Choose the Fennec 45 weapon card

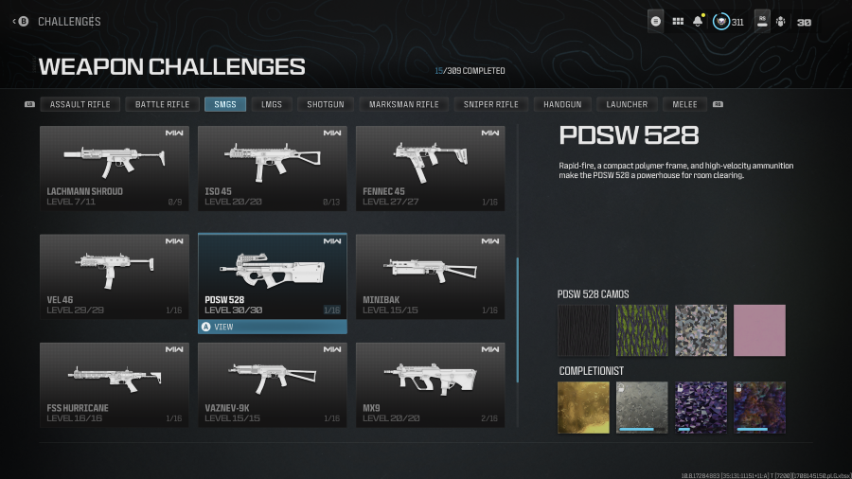point(431,169)
